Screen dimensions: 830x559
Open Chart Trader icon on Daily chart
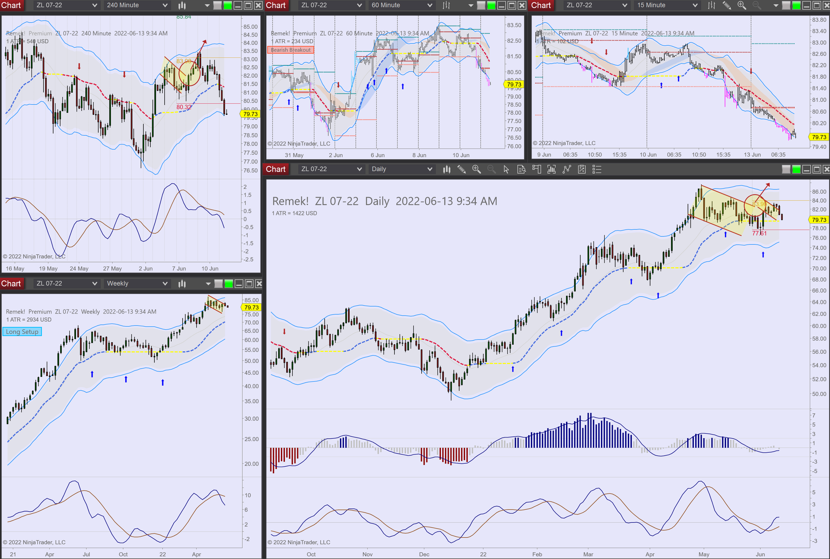pyautogui.click(x=537, y=169)
